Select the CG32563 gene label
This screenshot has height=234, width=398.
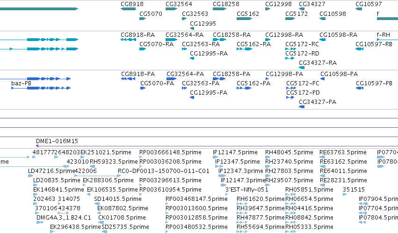pos(195,14)
